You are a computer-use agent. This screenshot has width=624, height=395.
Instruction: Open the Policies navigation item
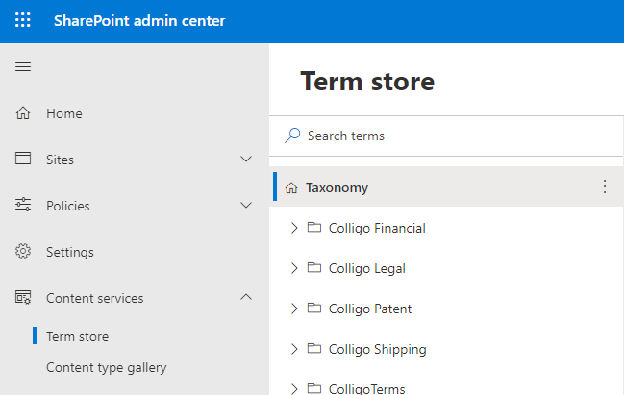(x=68, y=206)
